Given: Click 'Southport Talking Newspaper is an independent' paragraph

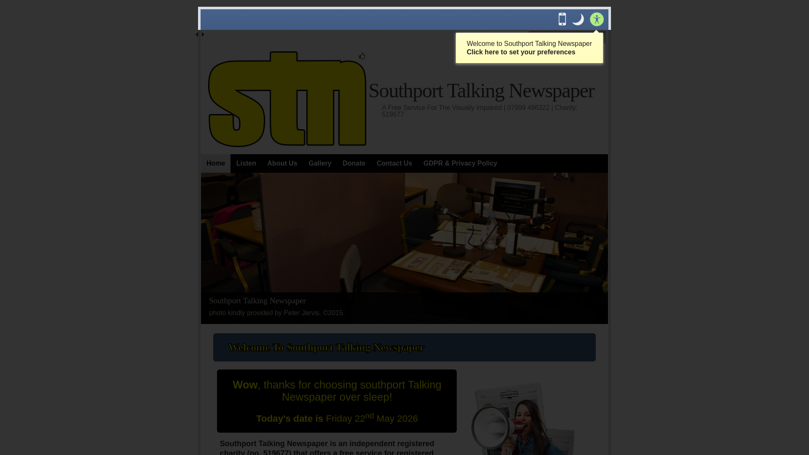Looking at the screenshot, I should [x=327, y=447].
